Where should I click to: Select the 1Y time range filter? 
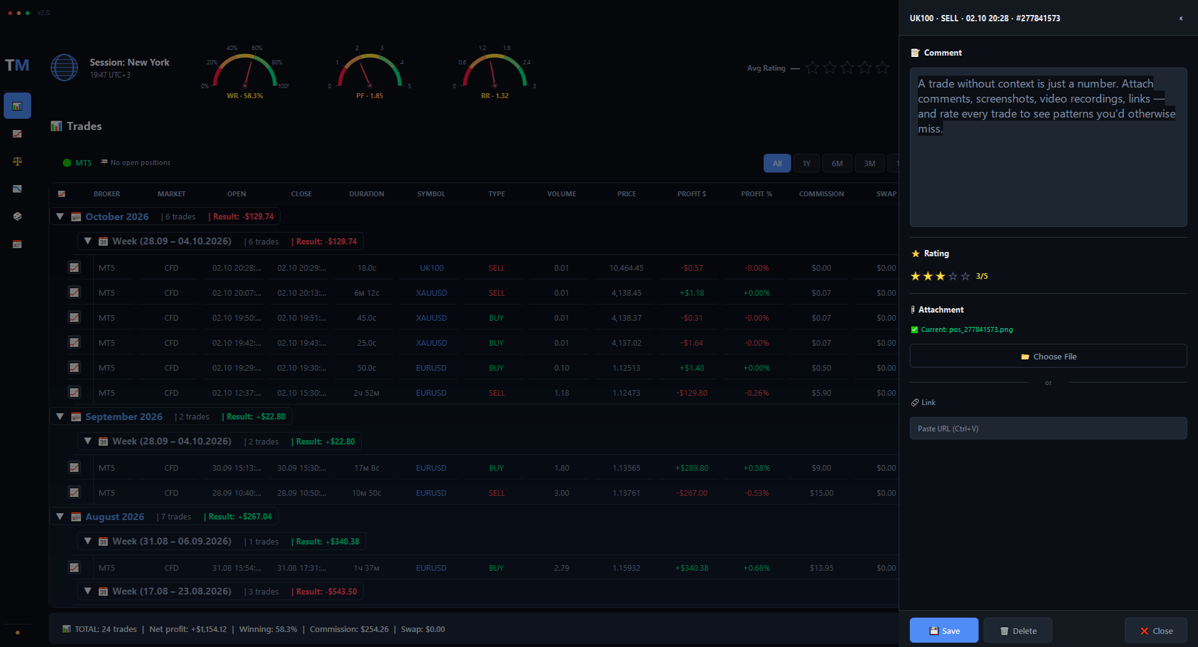(x=807, y=163)
